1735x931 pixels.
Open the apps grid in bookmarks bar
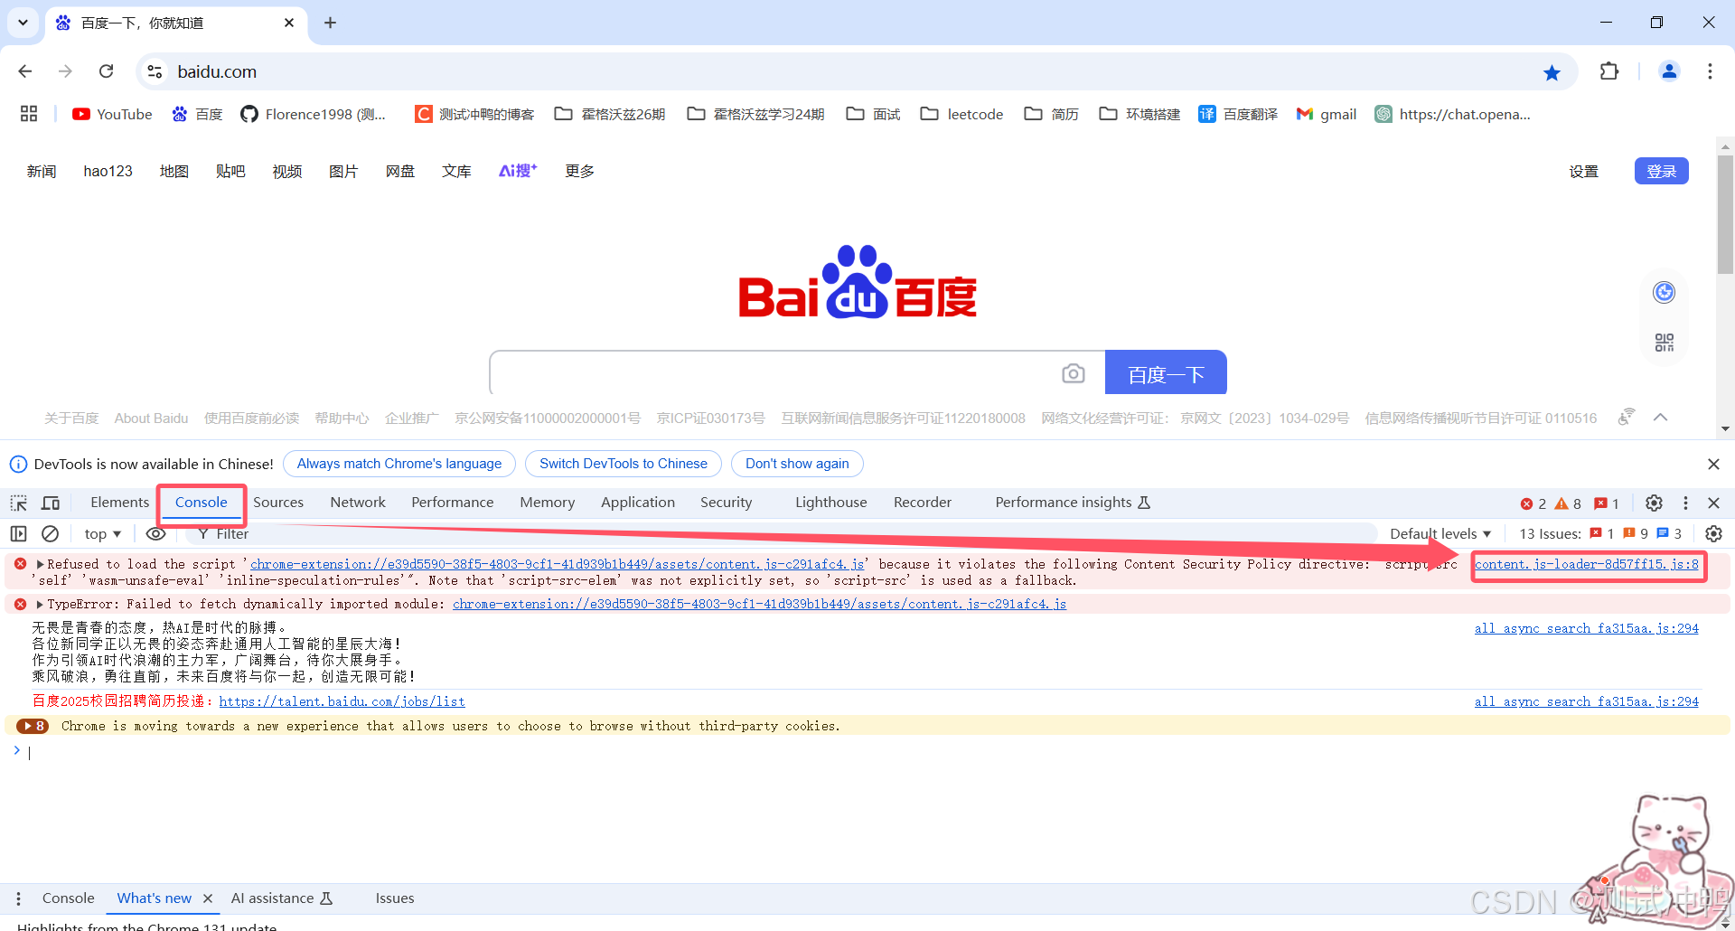[x=29, y=114]
